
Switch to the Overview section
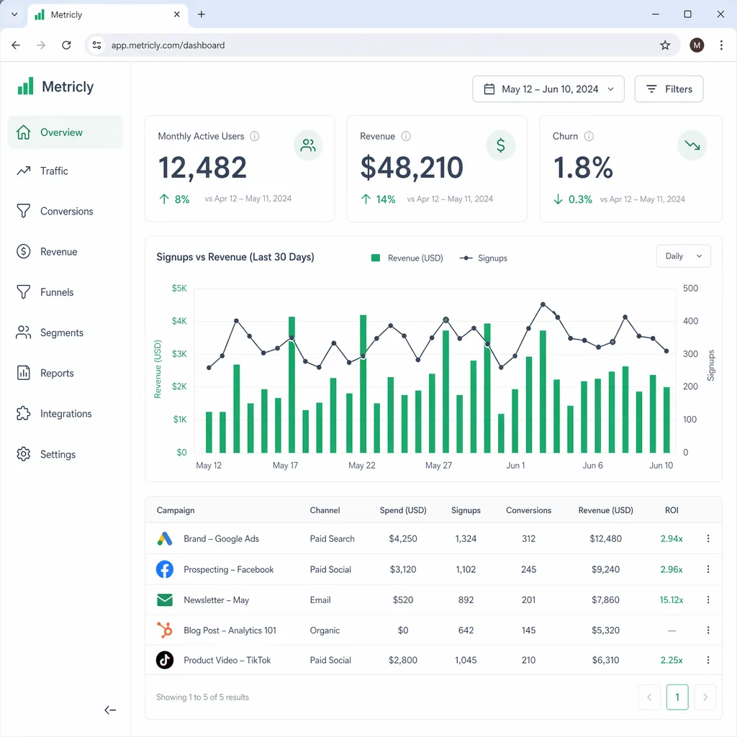click(x=60, y=132)
